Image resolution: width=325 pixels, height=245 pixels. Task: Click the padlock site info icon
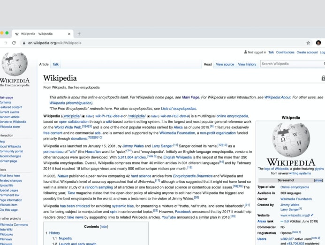pos(24,43)
